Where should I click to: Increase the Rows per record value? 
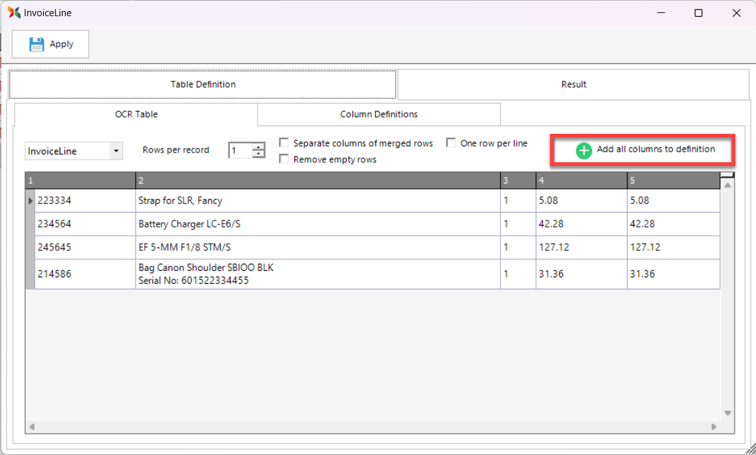[x=259, y=147]
